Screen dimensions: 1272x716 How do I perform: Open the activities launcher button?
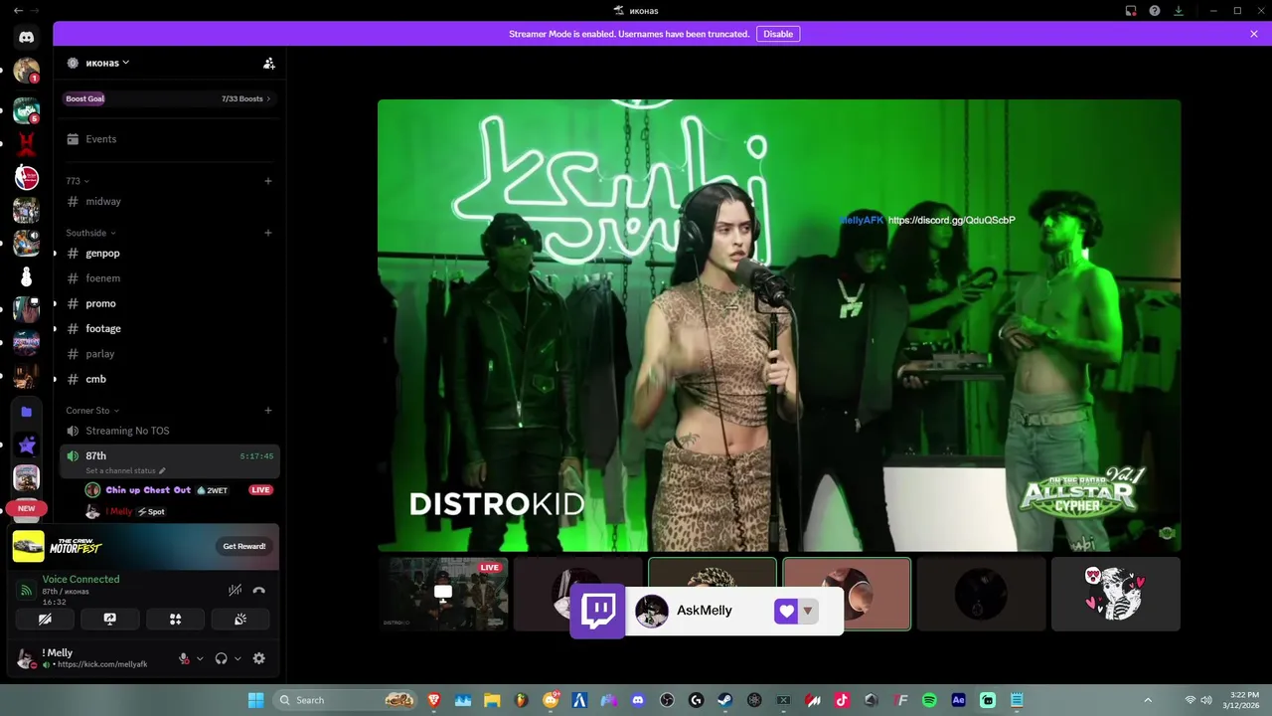pos(175,619)
